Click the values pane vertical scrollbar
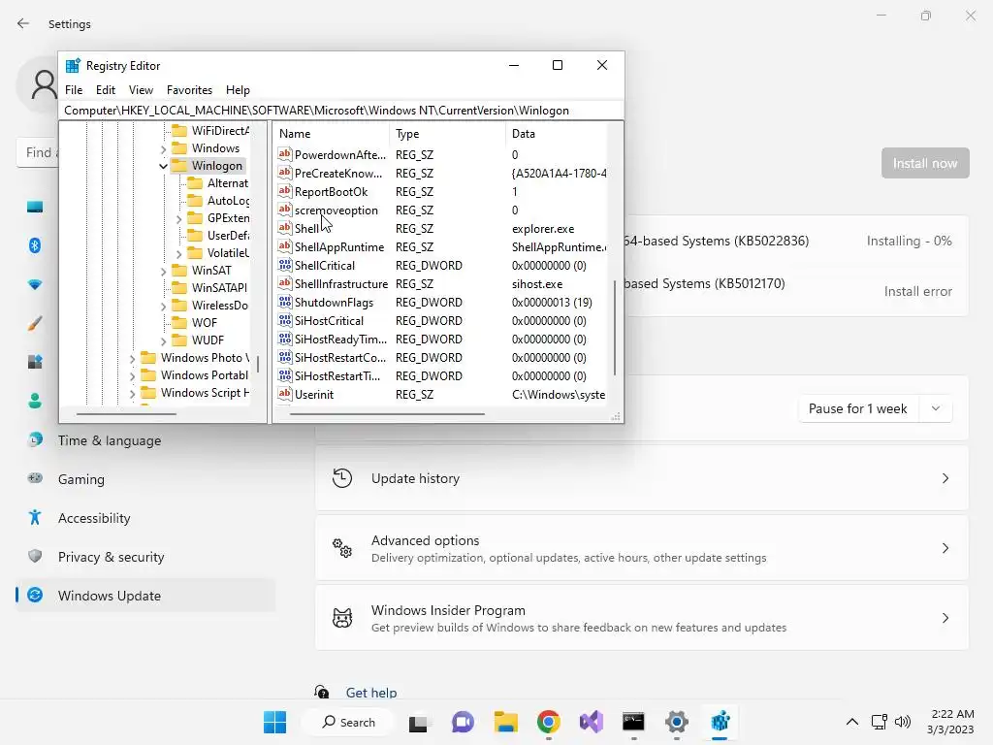993x745 pixels. tap(615, 328)
